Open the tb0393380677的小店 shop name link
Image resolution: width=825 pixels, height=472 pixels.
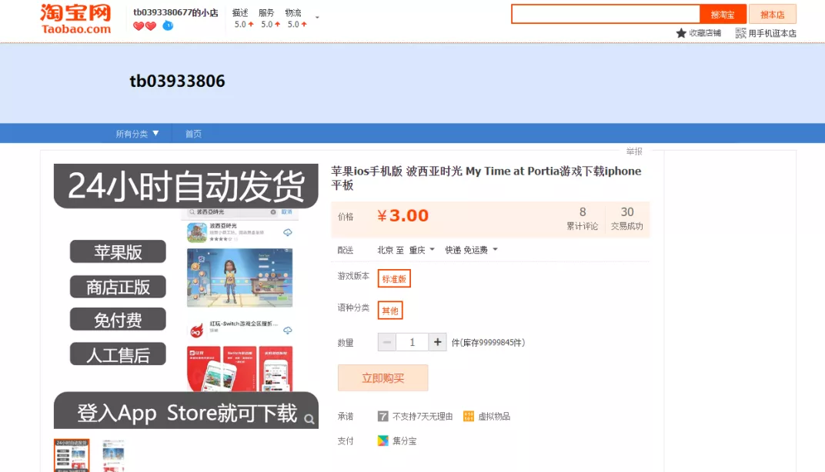tap(175, 12)
